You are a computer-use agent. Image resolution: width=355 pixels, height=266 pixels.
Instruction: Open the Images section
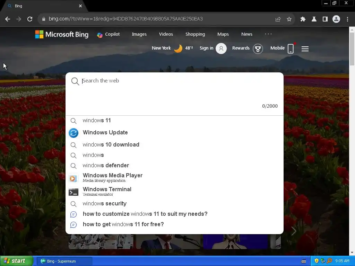pyautogui.click(x=139, y=34)
